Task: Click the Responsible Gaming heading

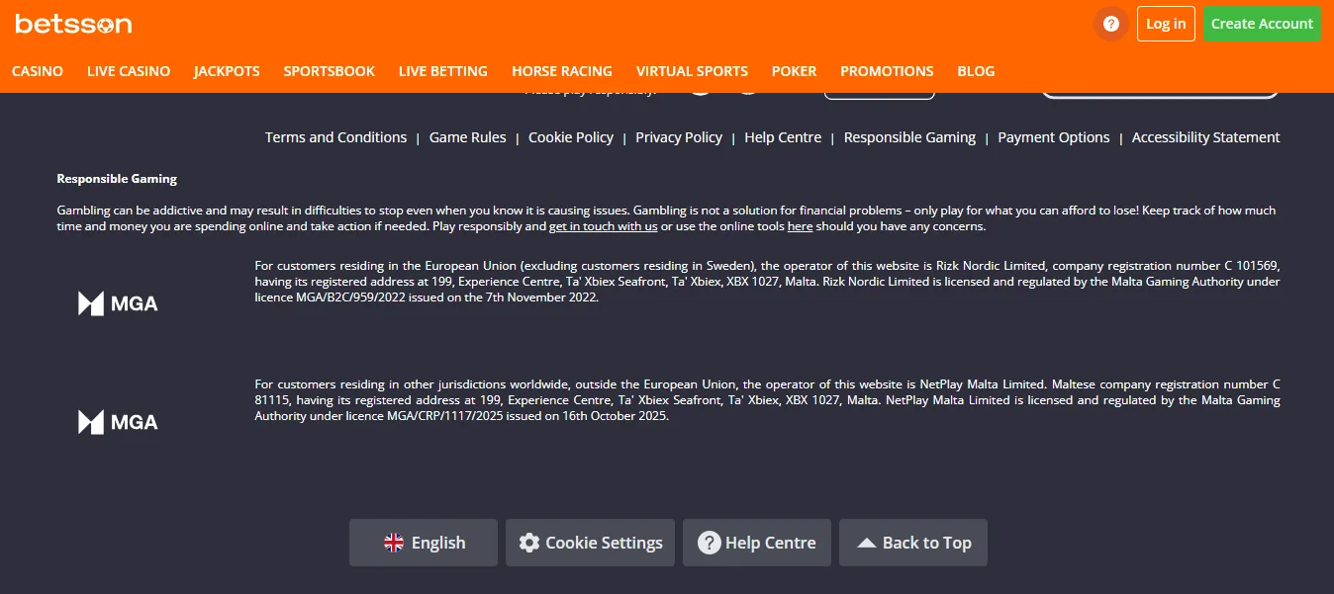Action: [x=117, y=179]
